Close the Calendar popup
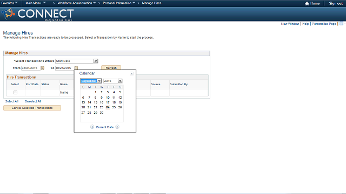346x194 pixels. coord(131,74)
